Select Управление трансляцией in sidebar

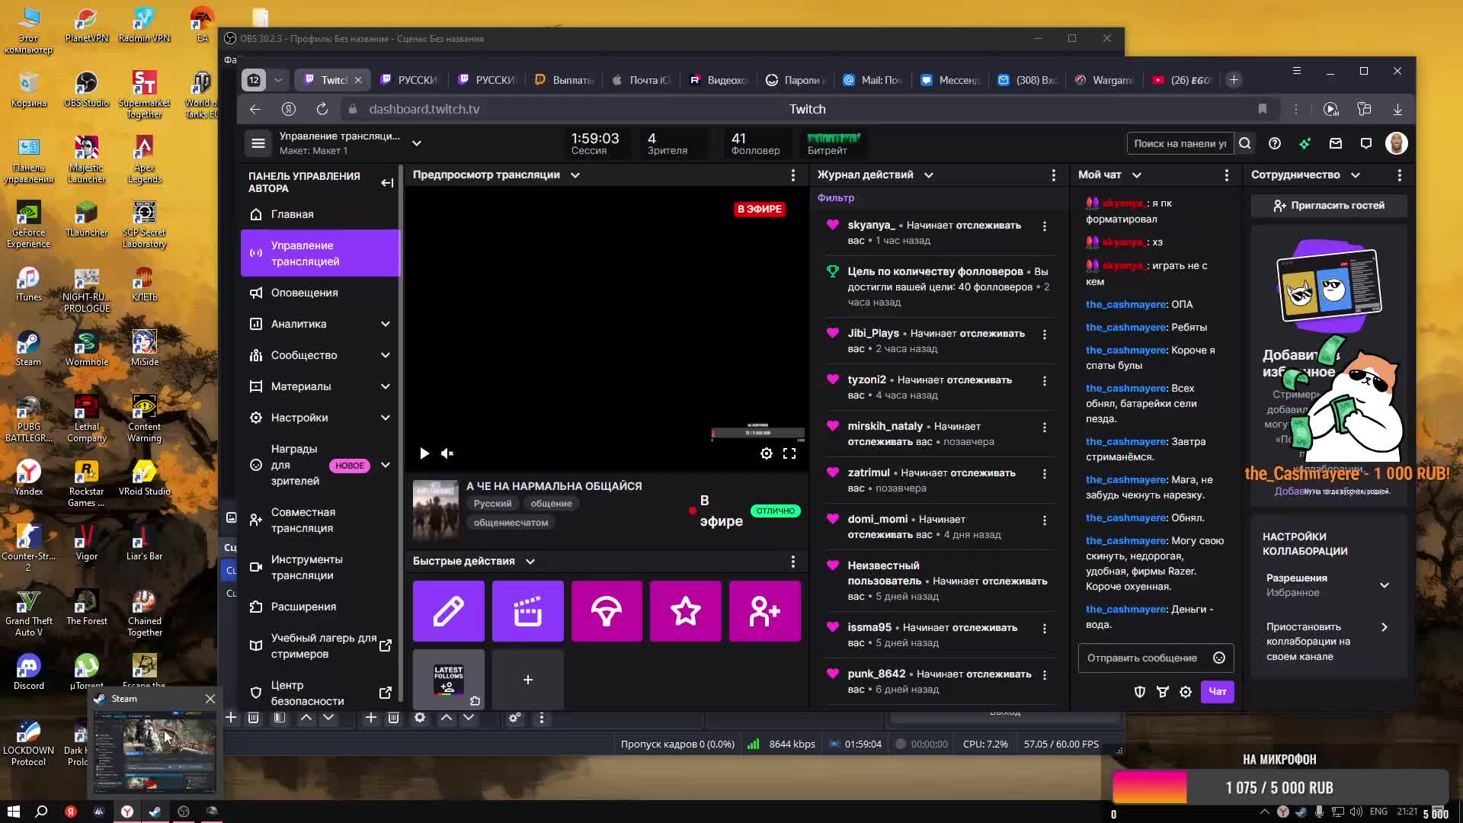click(320, 253)
